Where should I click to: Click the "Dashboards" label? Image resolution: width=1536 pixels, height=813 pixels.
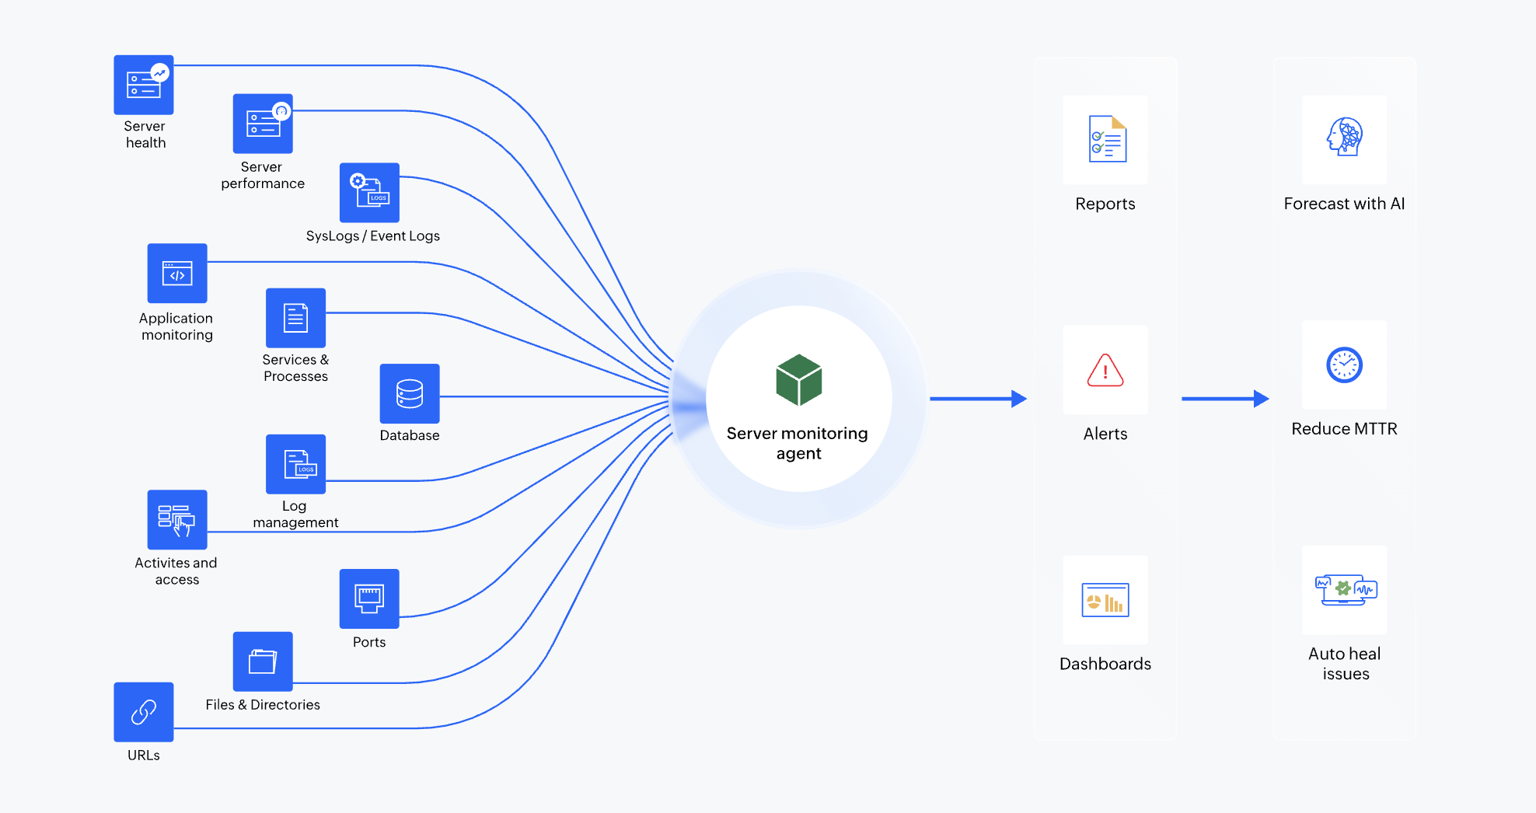[1105, 664]
